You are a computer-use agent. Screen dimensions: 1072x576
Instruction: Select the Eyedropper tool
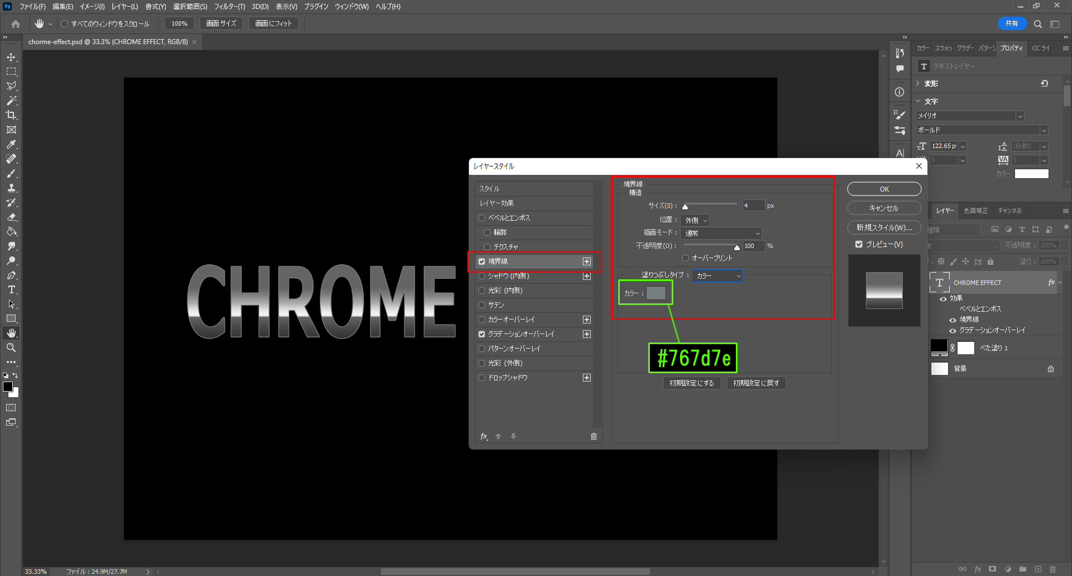[x=11, y=144]
